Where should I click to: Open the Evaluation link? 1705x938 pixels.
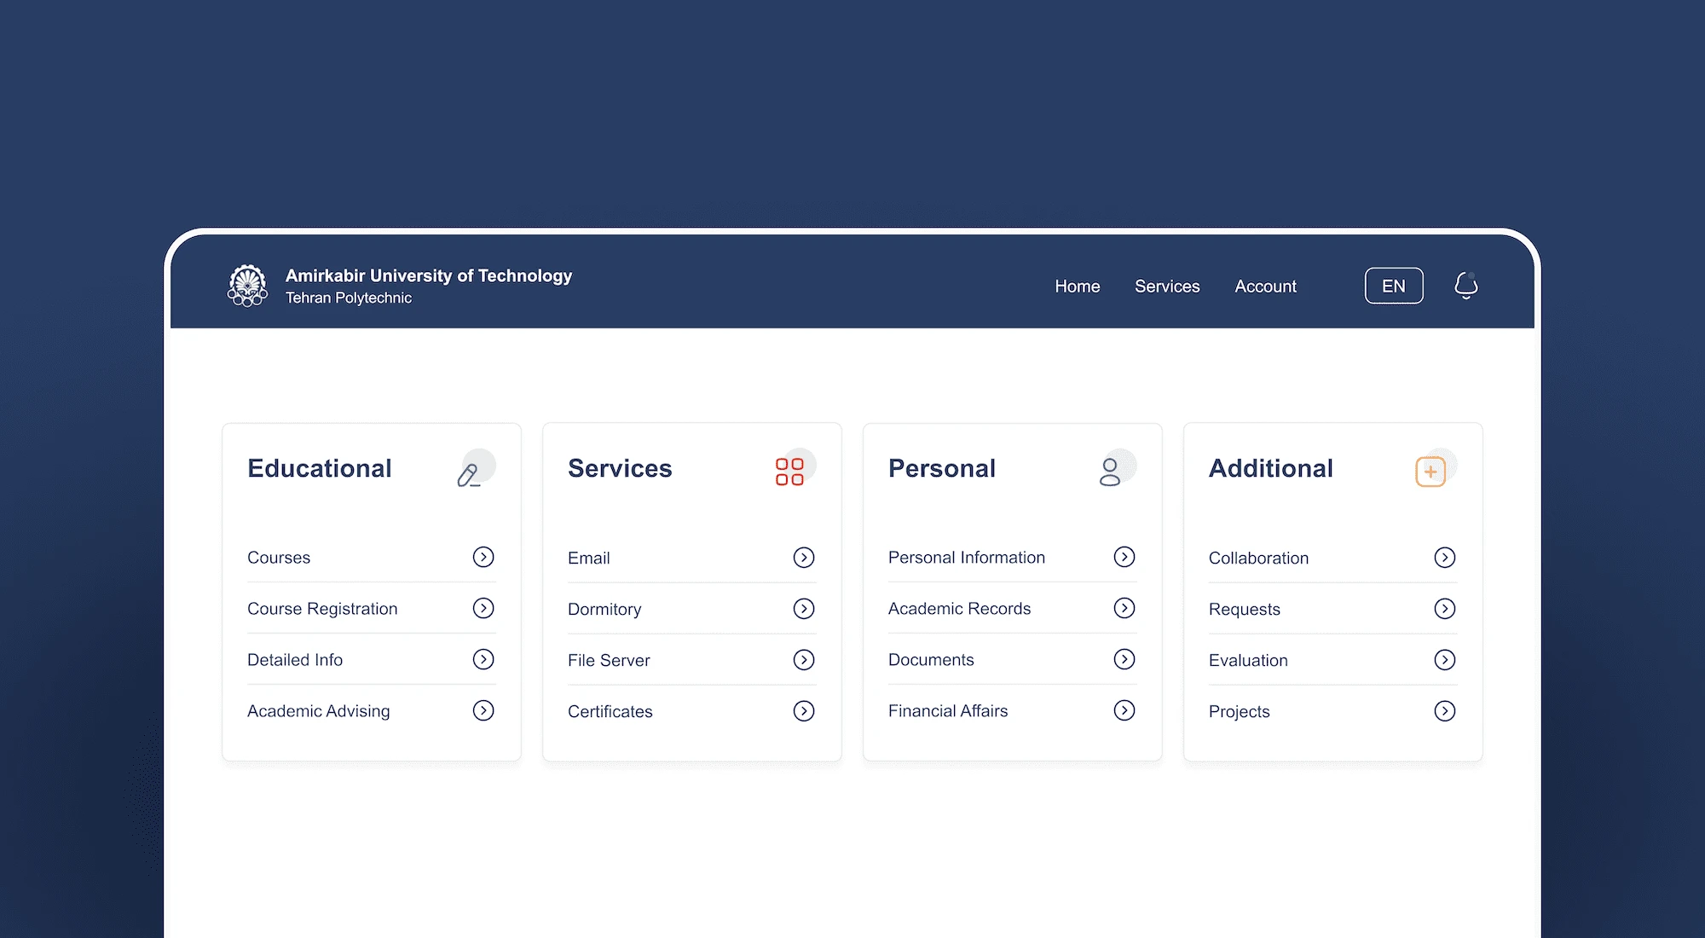(1248, 661)
